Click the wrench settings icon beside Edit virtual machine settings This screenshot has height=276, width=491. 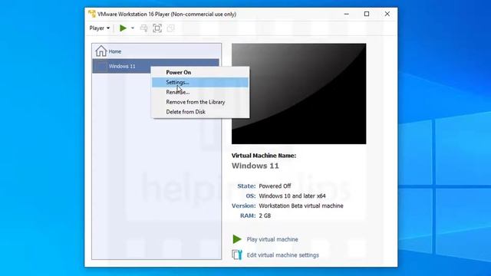click(237, 255)
